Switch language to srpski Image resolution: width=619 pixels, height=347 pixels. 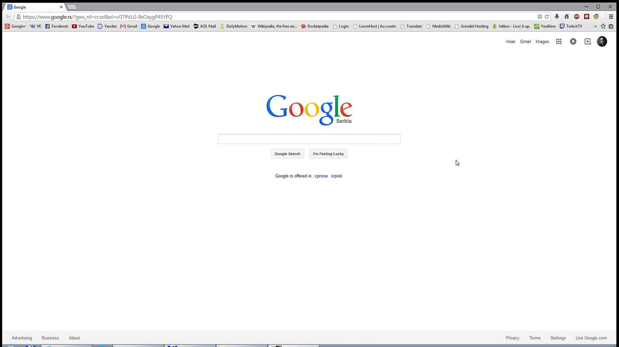[336, 176]
